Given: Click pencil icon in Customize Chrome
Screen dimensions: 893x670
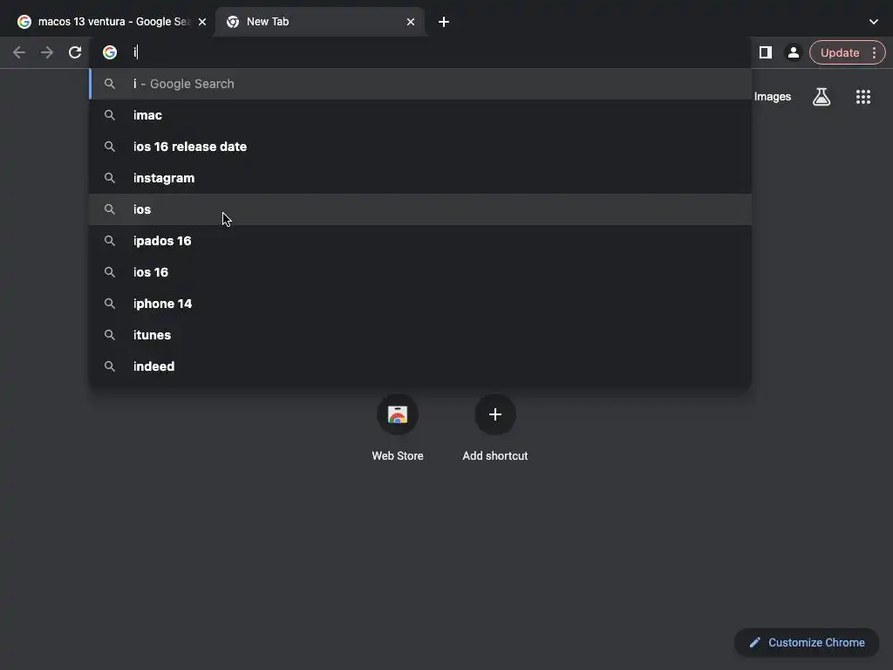Looking at the screenshot, I should pos(754,643).
